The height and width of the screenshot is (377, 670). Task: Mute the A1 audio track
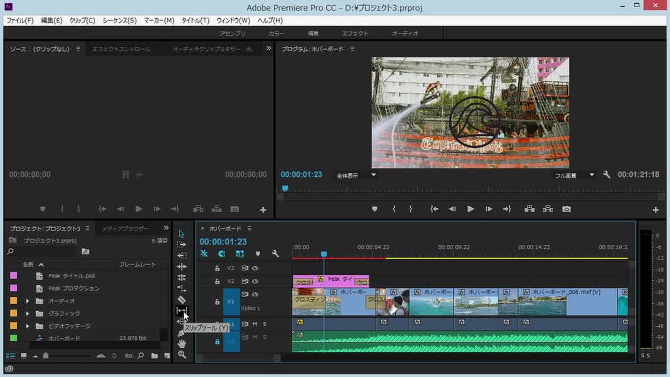tap(255, 324)
